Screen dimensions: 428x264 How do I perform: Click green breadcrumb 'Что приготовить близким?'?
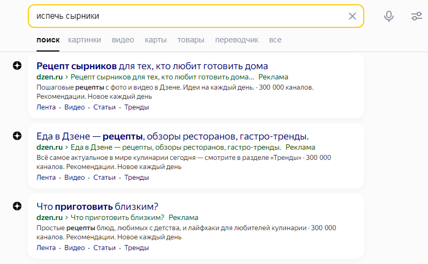[117, 217]
